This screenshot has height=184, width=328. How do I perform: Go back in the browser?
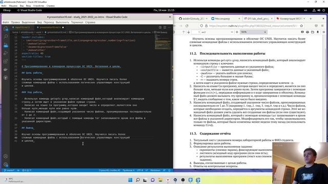pyautogui.click(x=175, y=26)
